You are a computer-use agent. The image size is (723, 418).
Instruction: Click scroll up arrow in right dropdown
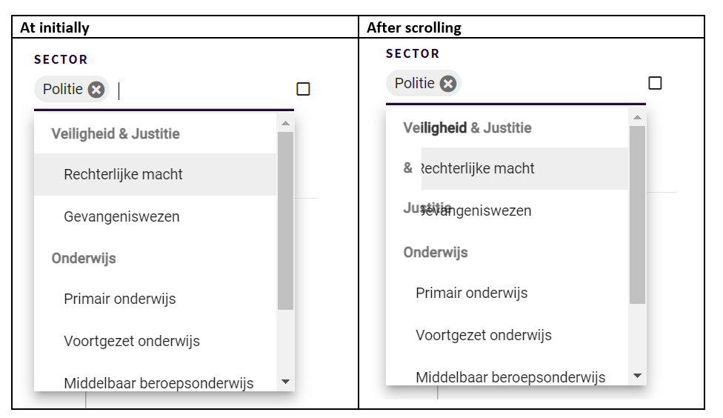click(x=637, y=117)
